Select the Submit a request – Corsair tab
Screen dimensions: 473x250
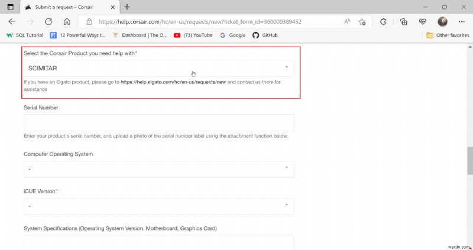coord(70,7)
